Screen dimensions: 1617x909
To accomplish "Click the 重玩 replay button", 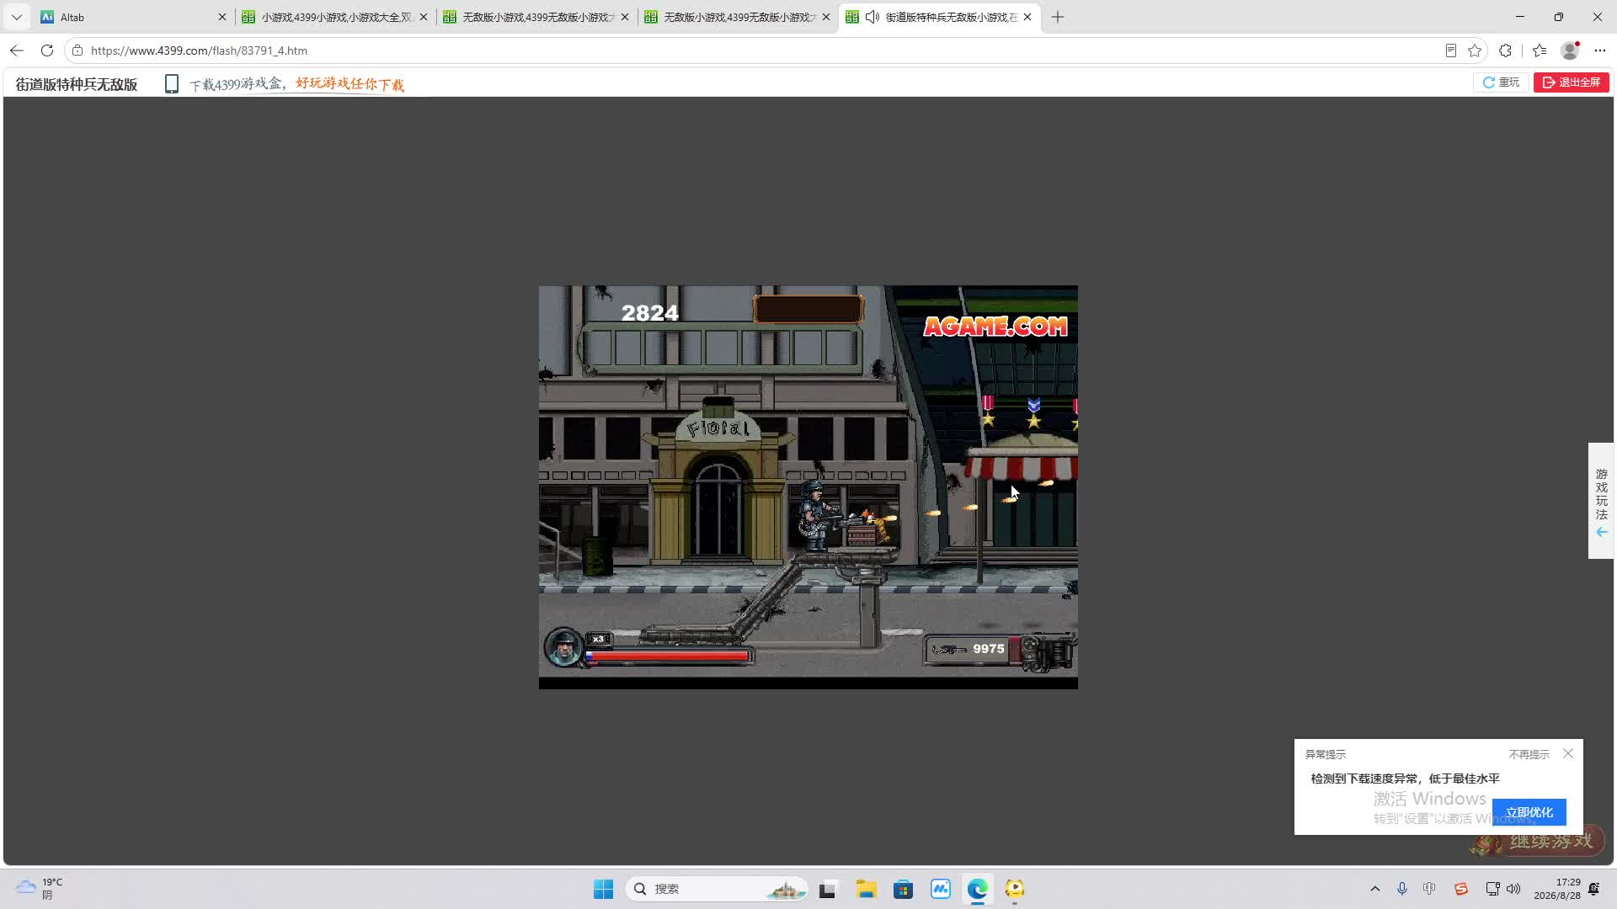I will pos(1501,82).
